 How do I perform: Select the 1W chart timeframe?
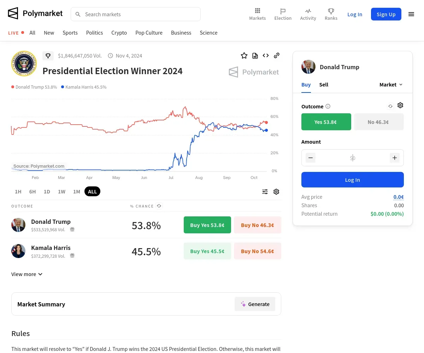click(62, 192)
